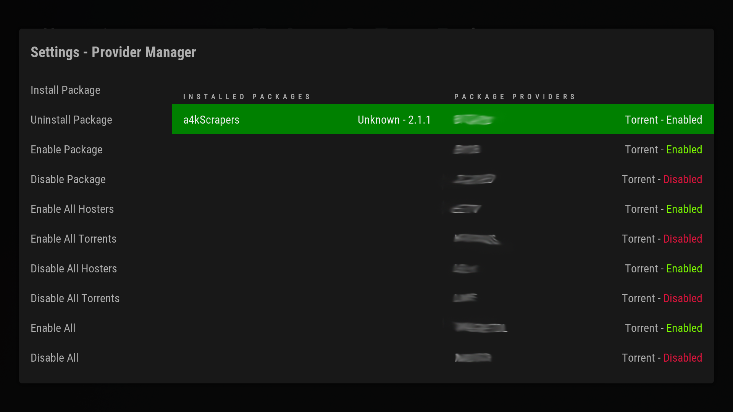Screen dimensions: 733x412
Task: Toggle fourth provider showing Torrent - Enabled
Action: [x=578, y=209]
